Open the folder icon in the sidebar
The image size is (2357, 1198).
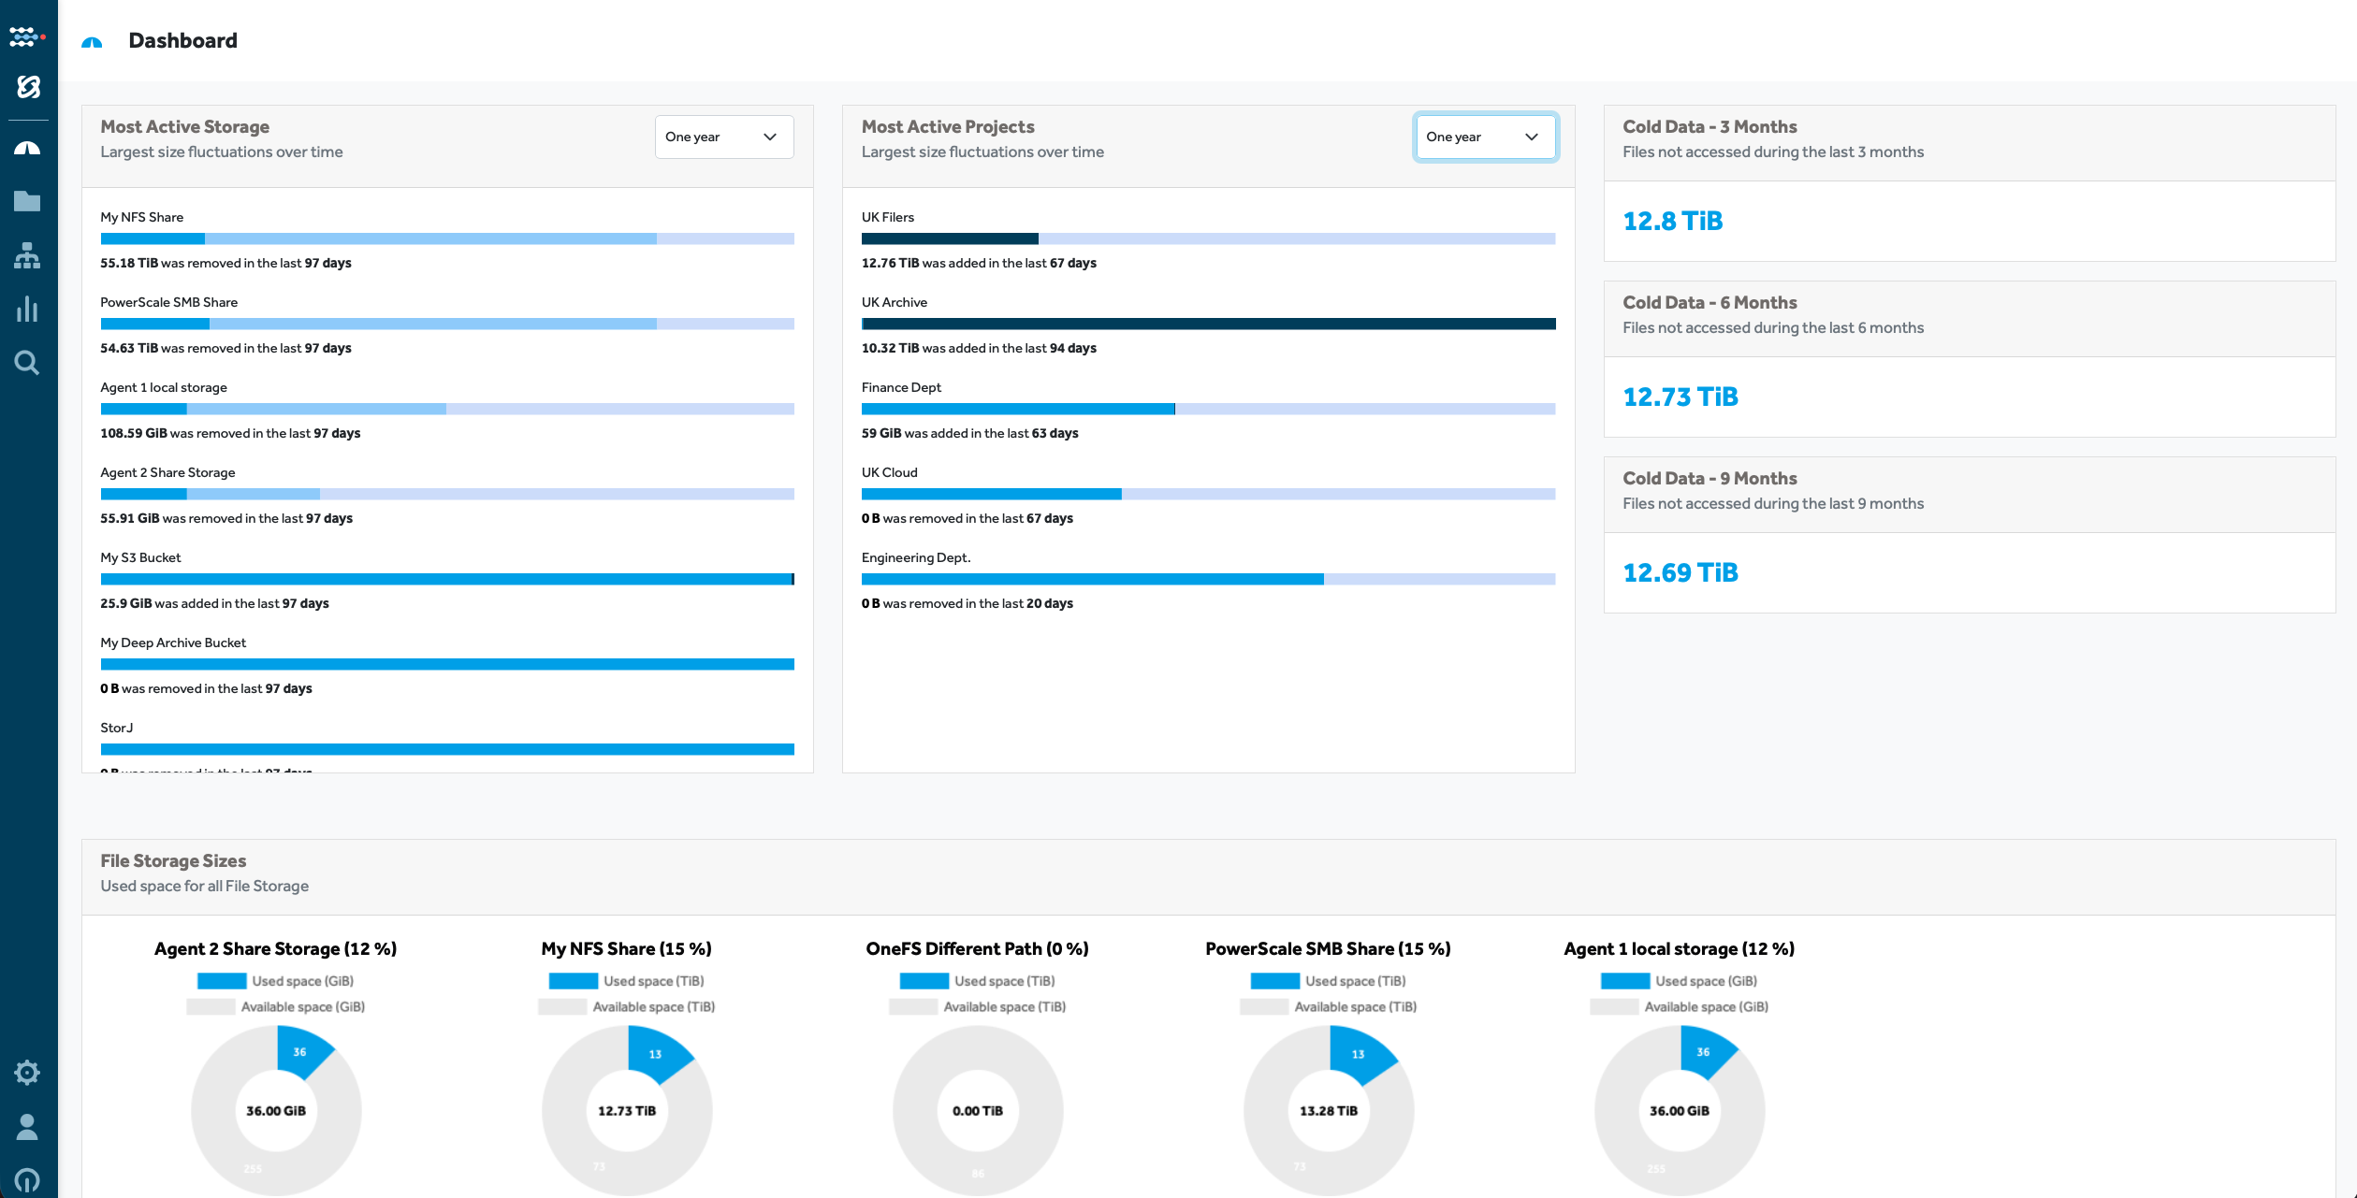pos(27,201)
